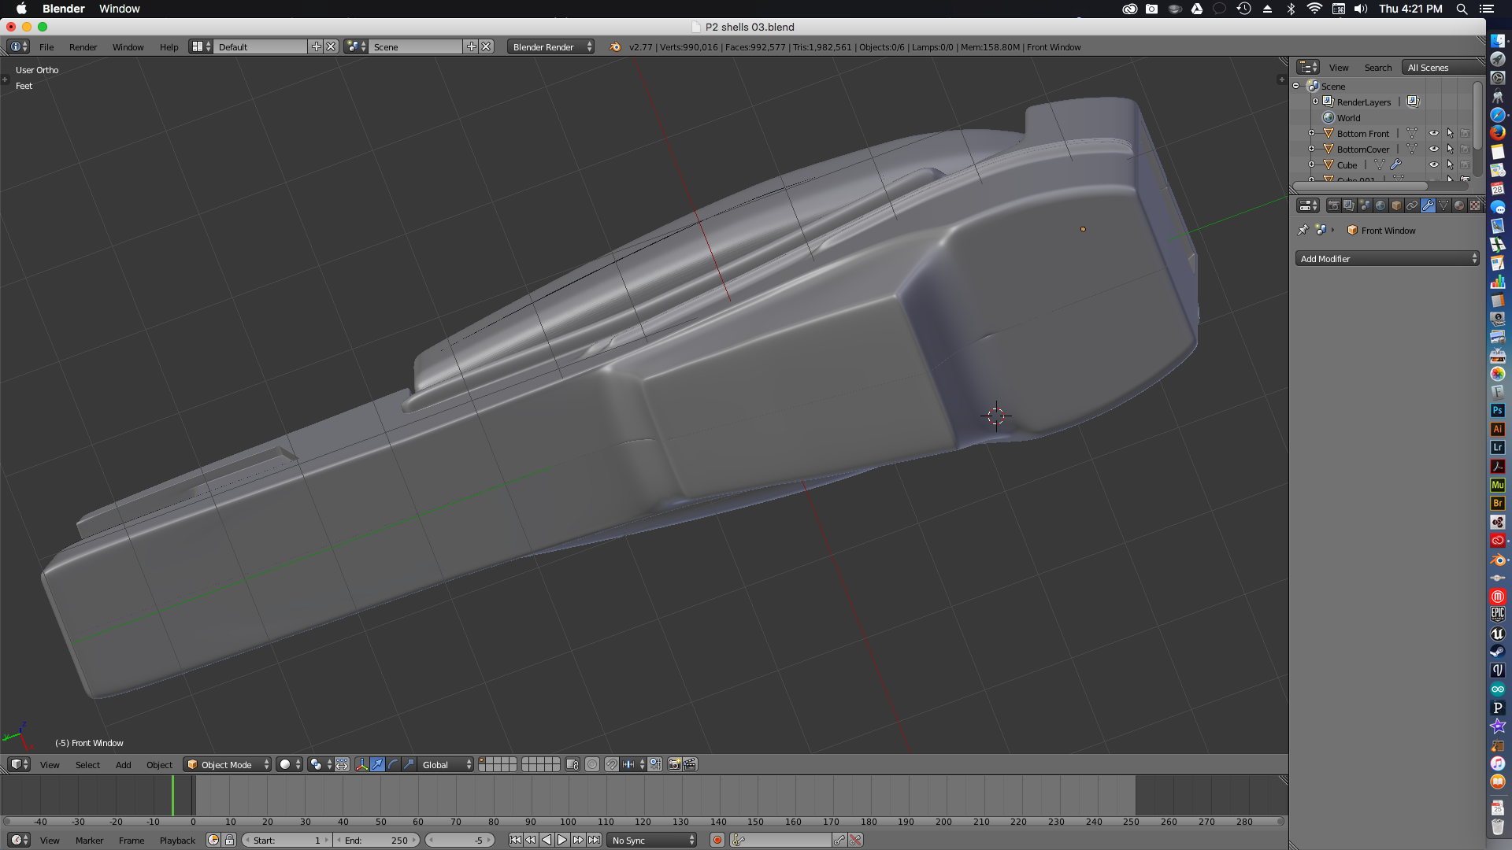Viewport: 1512px width, 850px height.
Task: Click OpenGL render animation clapper icon
Action: tap(690, 764)
